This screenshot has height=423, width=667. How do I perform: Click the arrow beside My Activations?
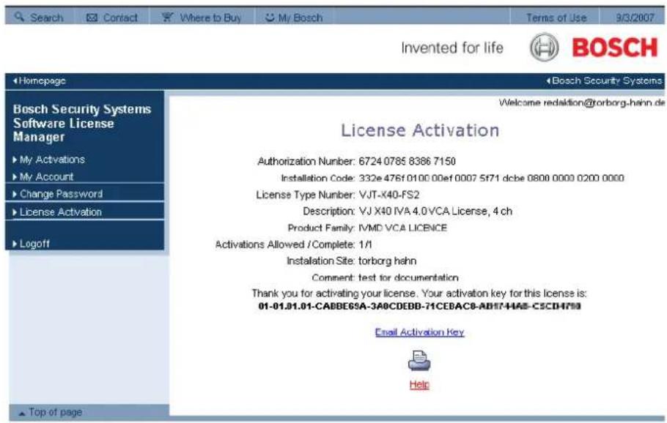pos(15,160)
